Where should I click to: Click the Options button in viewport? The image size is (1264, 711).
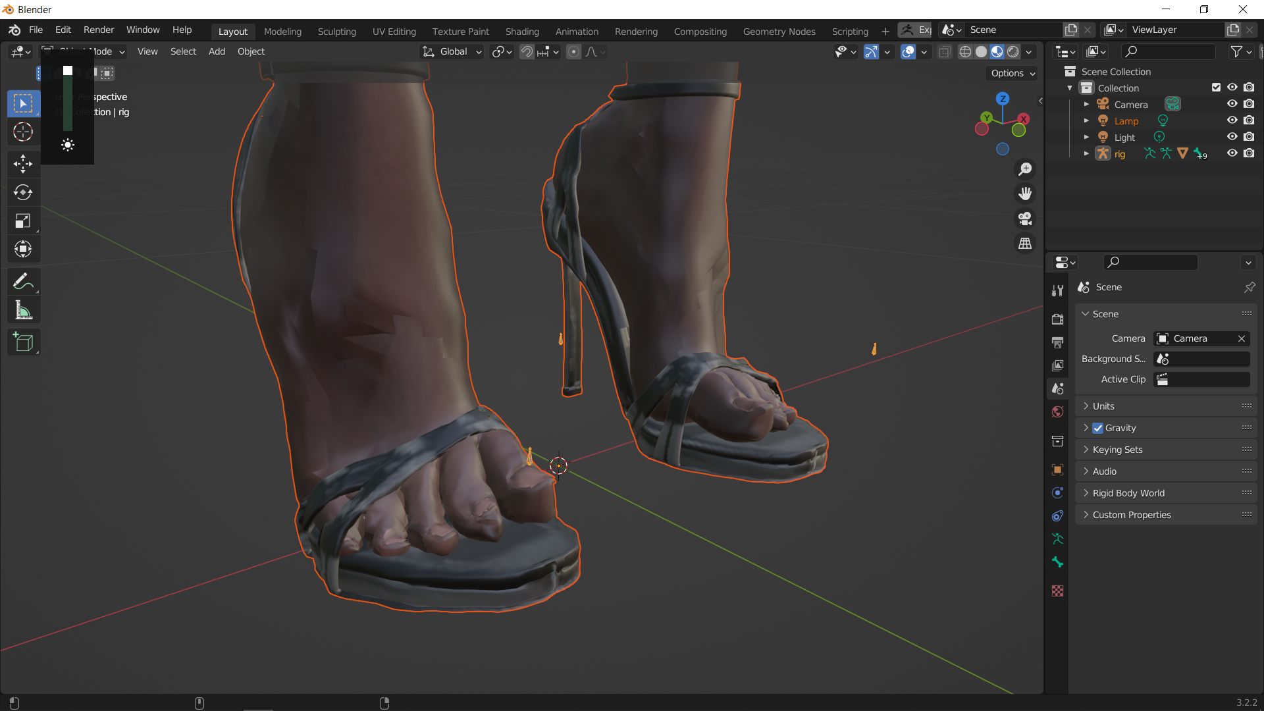[x=1013, y=73]
